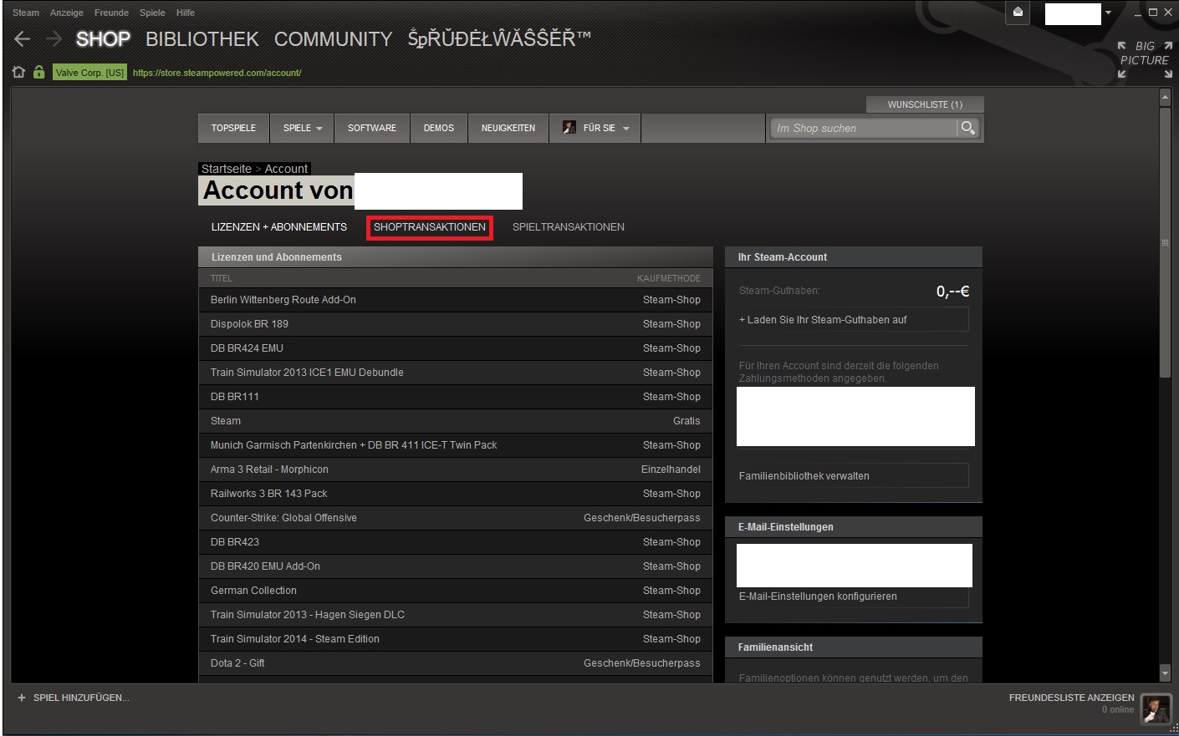The width and height of the screenshot is (1179, 736).
Task: Click the Titel column header
Action: 222,278
